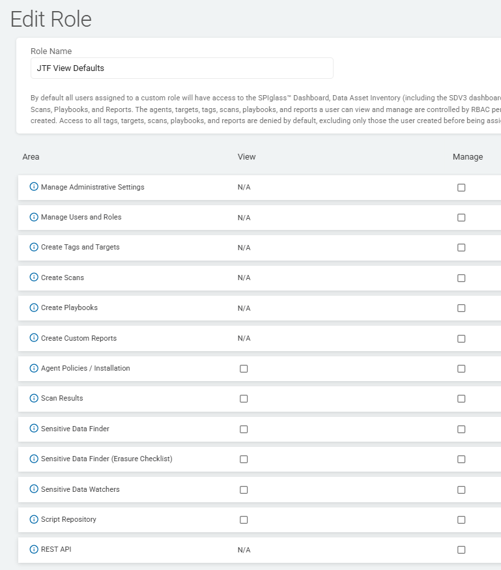Click info icon beside Script Repository
The width and height of the screenshot is (501, 570).
[35, 519]
